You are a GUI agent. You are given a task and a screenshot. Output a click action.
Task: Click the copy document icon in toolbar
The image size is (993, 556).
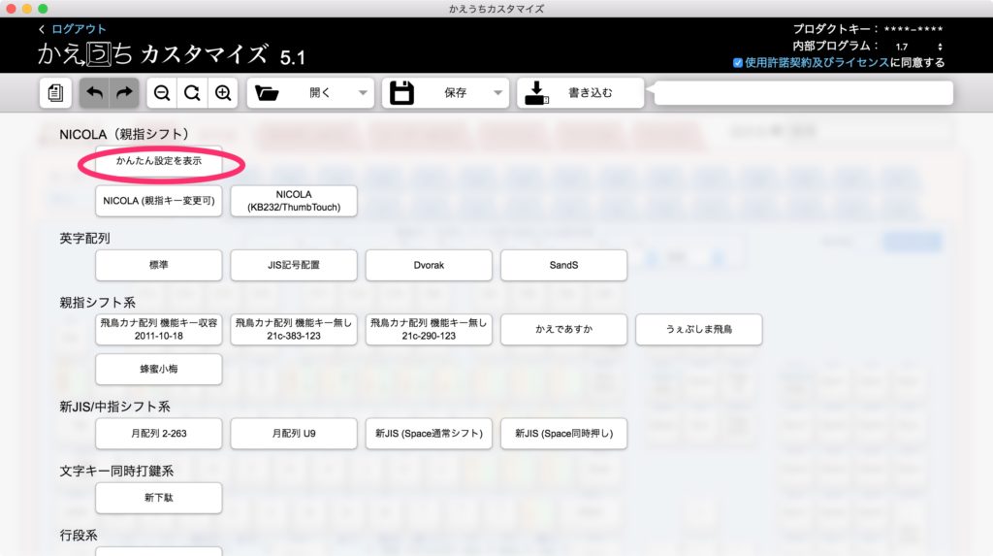pyautogui.click(x=55, y=92)
